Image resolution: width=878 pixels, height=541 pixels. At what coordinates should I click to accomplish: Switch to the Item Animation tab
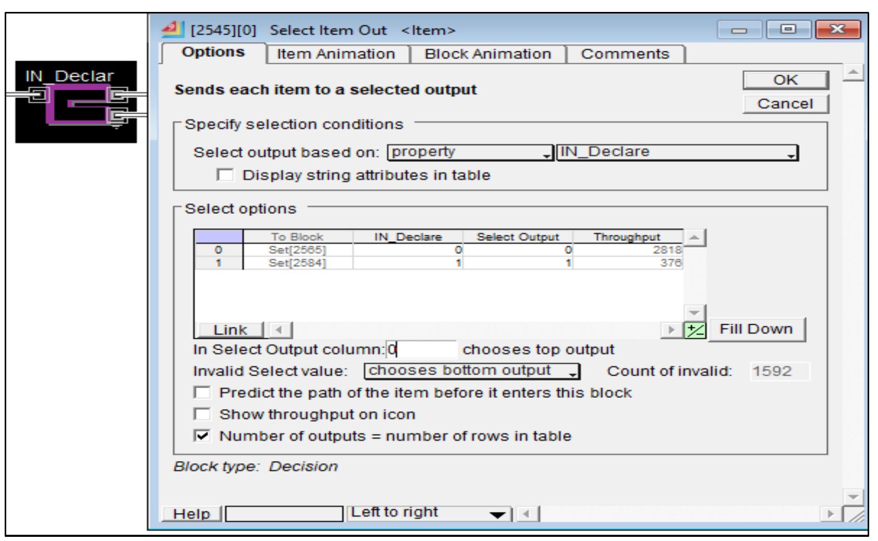336,54
